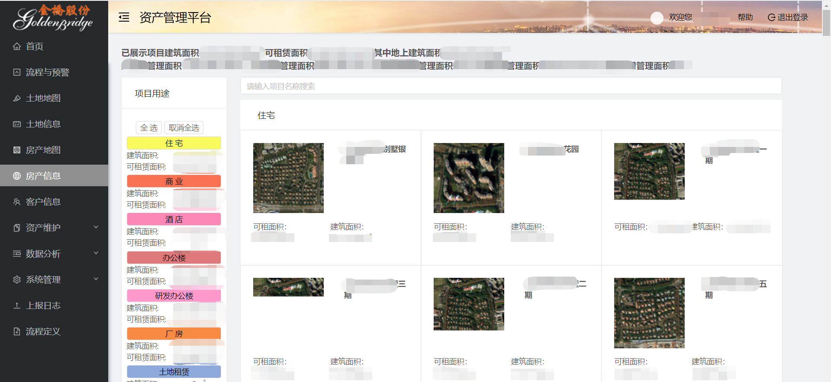Screen dimensions: 831x382
Task: Click the 流程定义 document icon
Action: [17, 331]
